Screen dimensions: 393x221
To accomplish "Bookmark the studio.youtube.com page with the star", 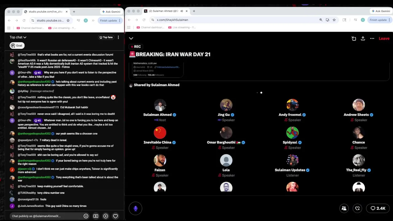I will pyautogui.click(x=68, y=21).
